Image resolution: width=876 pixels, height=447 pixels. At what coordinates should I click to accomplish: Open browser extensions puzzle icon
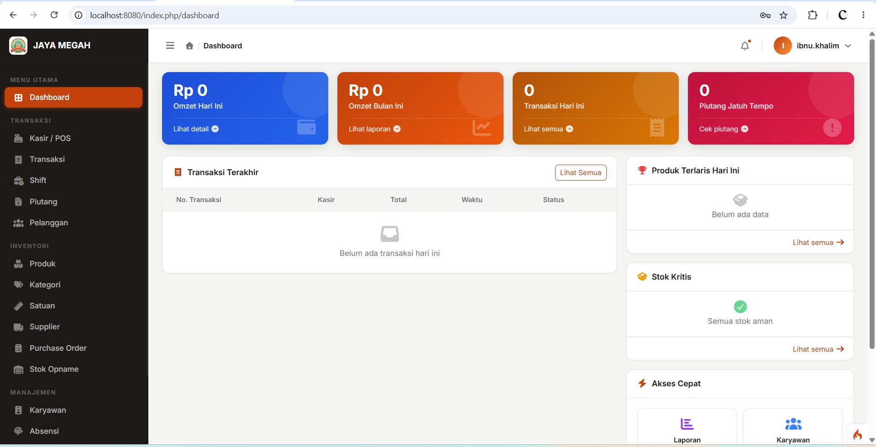pos(813,15)
